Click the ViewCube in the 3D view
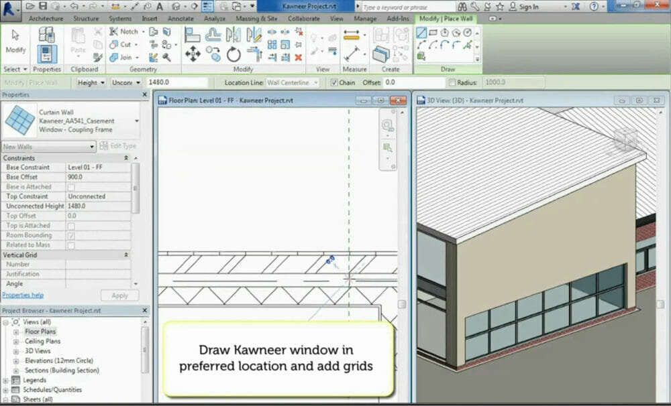The height and width of the screenshot is (406, 671). 625,139
